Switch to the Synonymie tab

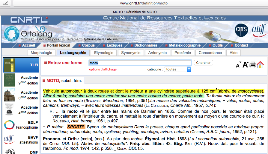[x=131, y=53]
